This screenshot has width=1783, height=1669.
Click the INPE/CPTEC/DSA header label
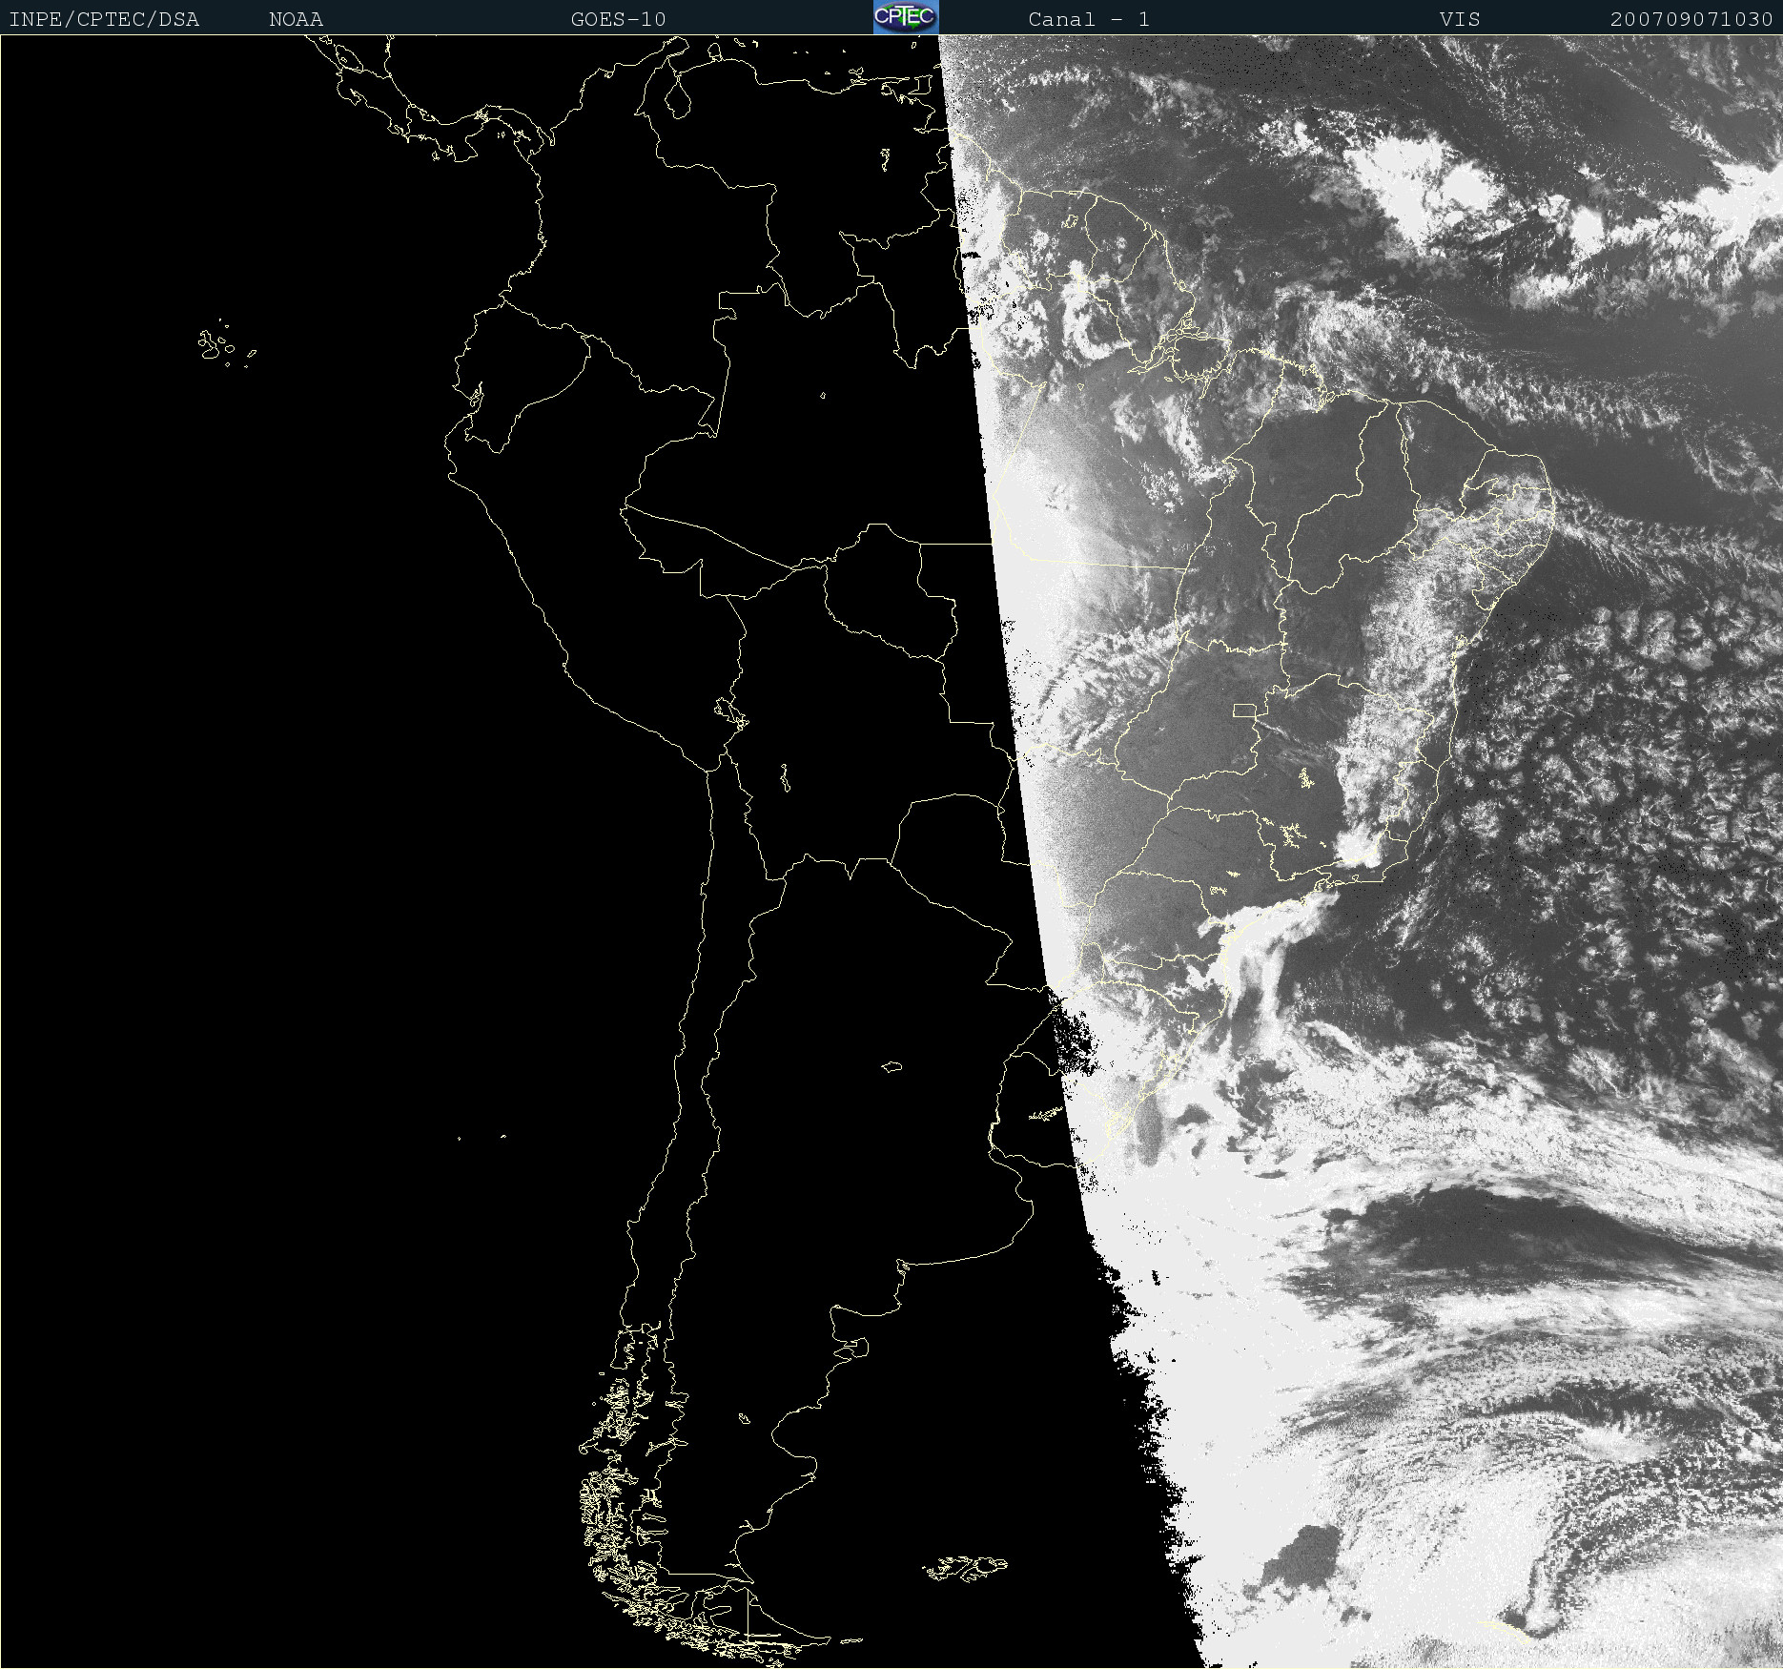[x=104, y=19]
